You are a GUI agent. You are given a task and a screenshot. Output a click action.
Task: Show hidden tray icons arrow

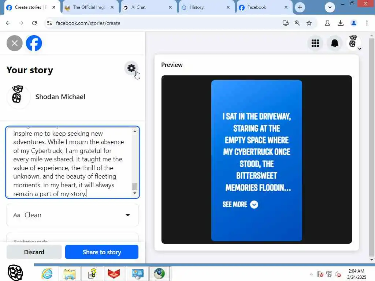pyautogui.click(x=311, y=274)
